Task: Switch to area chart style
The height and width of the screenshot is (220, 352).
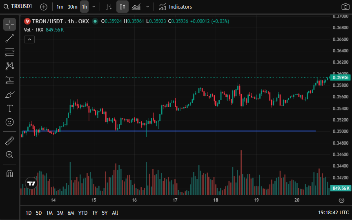Action: 136,7
